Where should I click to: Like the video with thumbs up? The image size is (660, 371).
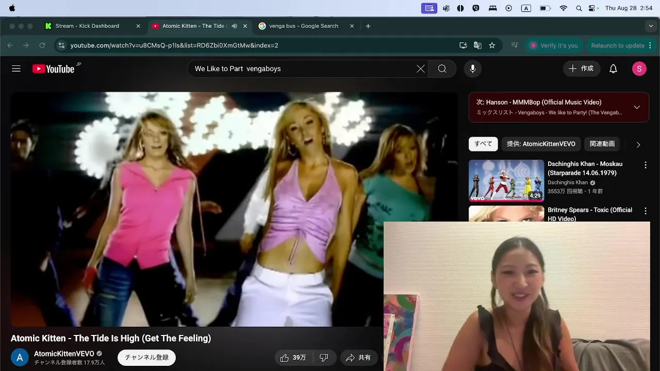(x=293, y=358)
